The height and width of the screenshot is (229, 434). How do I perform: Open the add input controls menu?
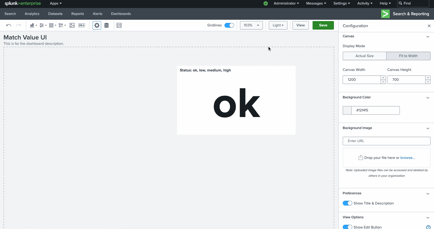coord(43,25)
